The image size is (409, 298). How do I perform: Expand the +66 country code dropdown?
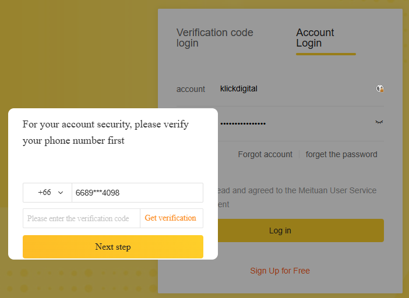pyautogui.click(x=47, y=193)
